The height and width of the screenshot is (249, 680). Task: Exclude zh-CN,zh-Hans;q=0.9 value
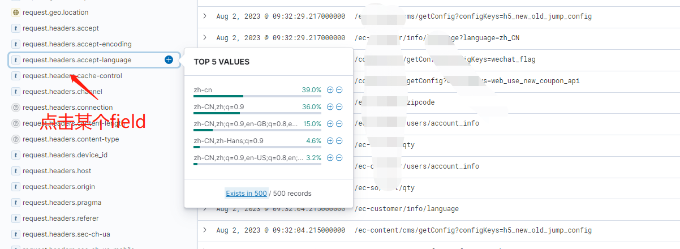coord(339,141)
